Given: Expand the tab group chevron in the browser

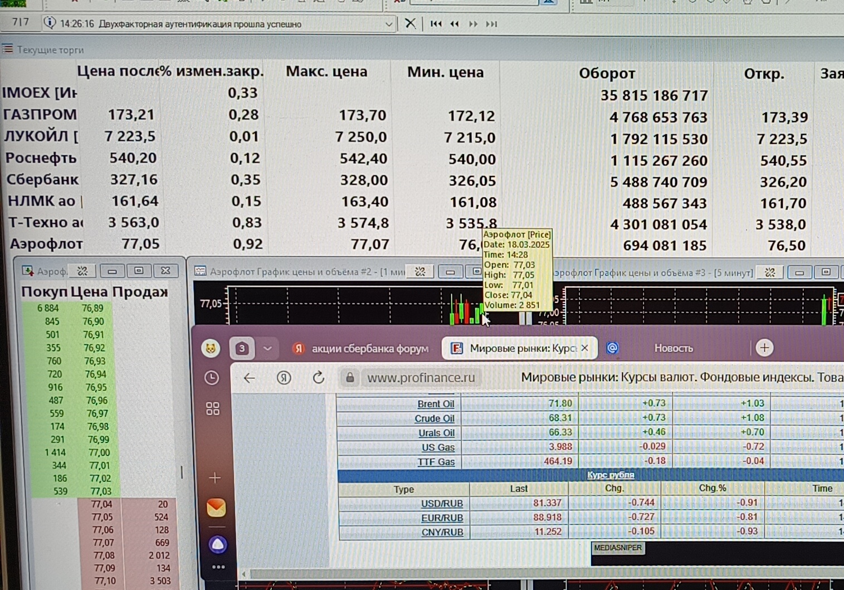Looking at the screenshot, I should (x=267, y=348).
